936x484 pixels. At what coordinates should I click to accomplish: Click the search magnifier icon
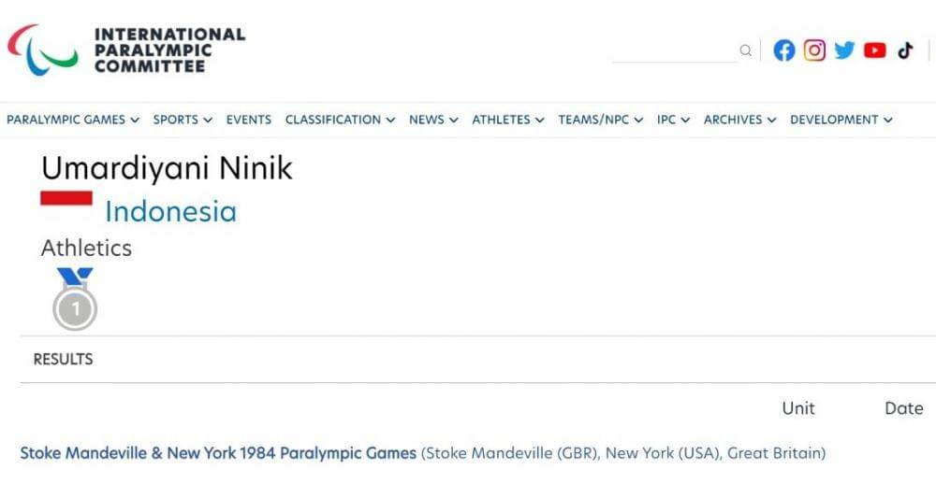745,50
